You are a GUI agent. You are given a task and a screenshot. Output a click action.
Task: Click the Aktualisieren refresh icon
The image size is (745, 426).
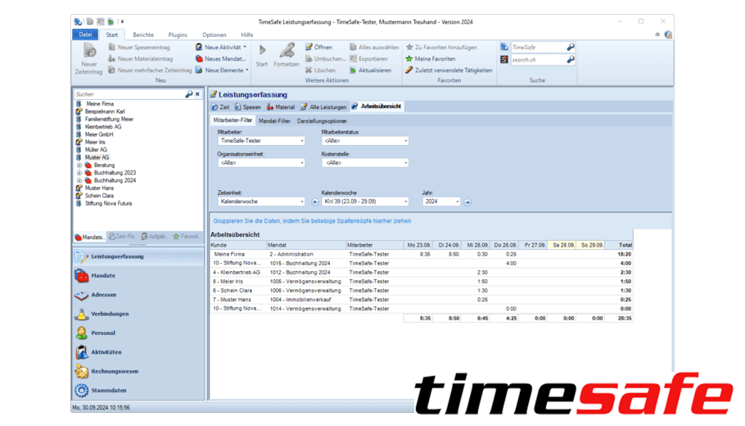click(354, 70)
